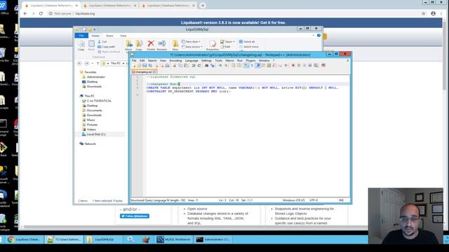Click Explorer help question mark icon
Viewport: 449px width, 252px height.
pos(319,36)
